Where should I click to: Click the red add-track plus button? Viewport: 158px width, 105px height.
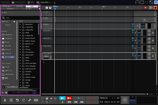coord(146,8)
